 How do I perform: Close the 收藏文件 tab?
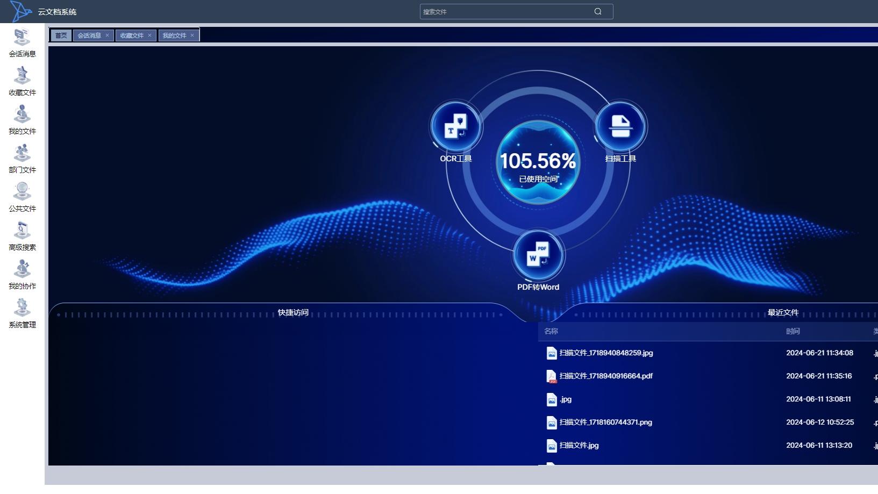point(149,35)
